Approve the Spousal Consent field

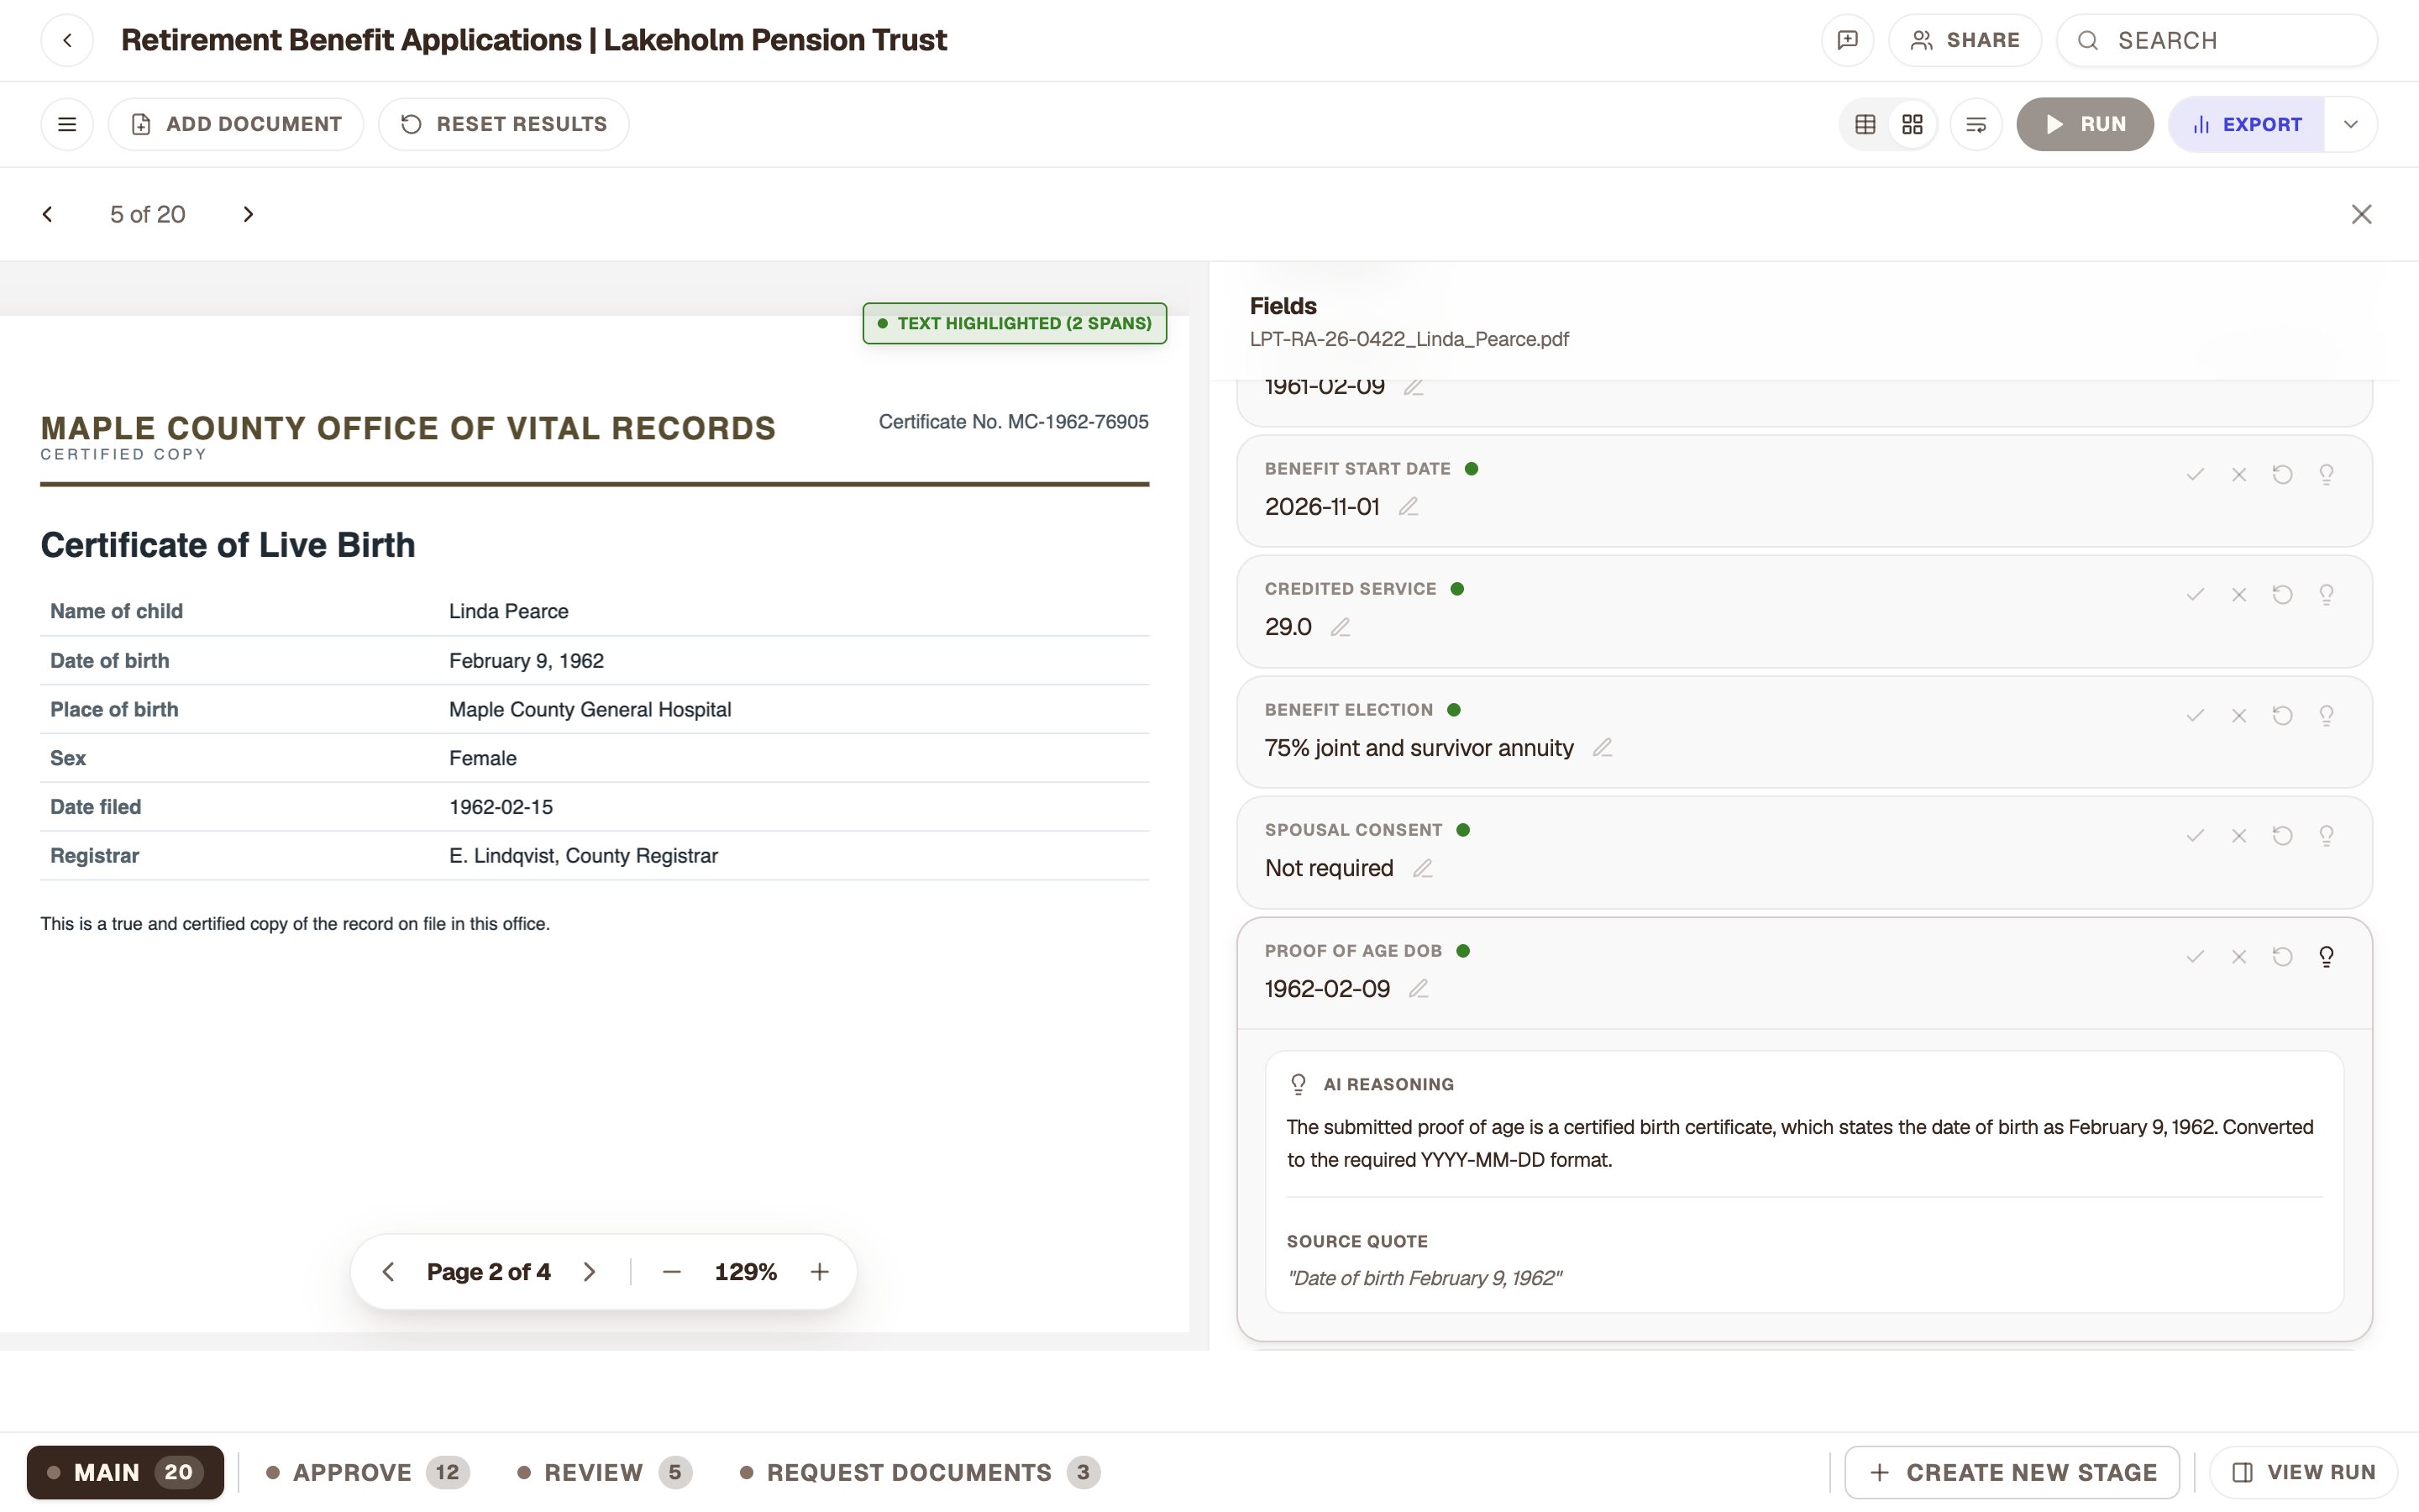(x=2195, y=836)
